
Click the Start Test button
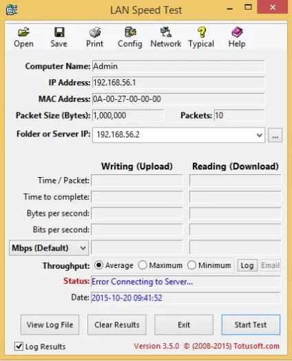251,324
